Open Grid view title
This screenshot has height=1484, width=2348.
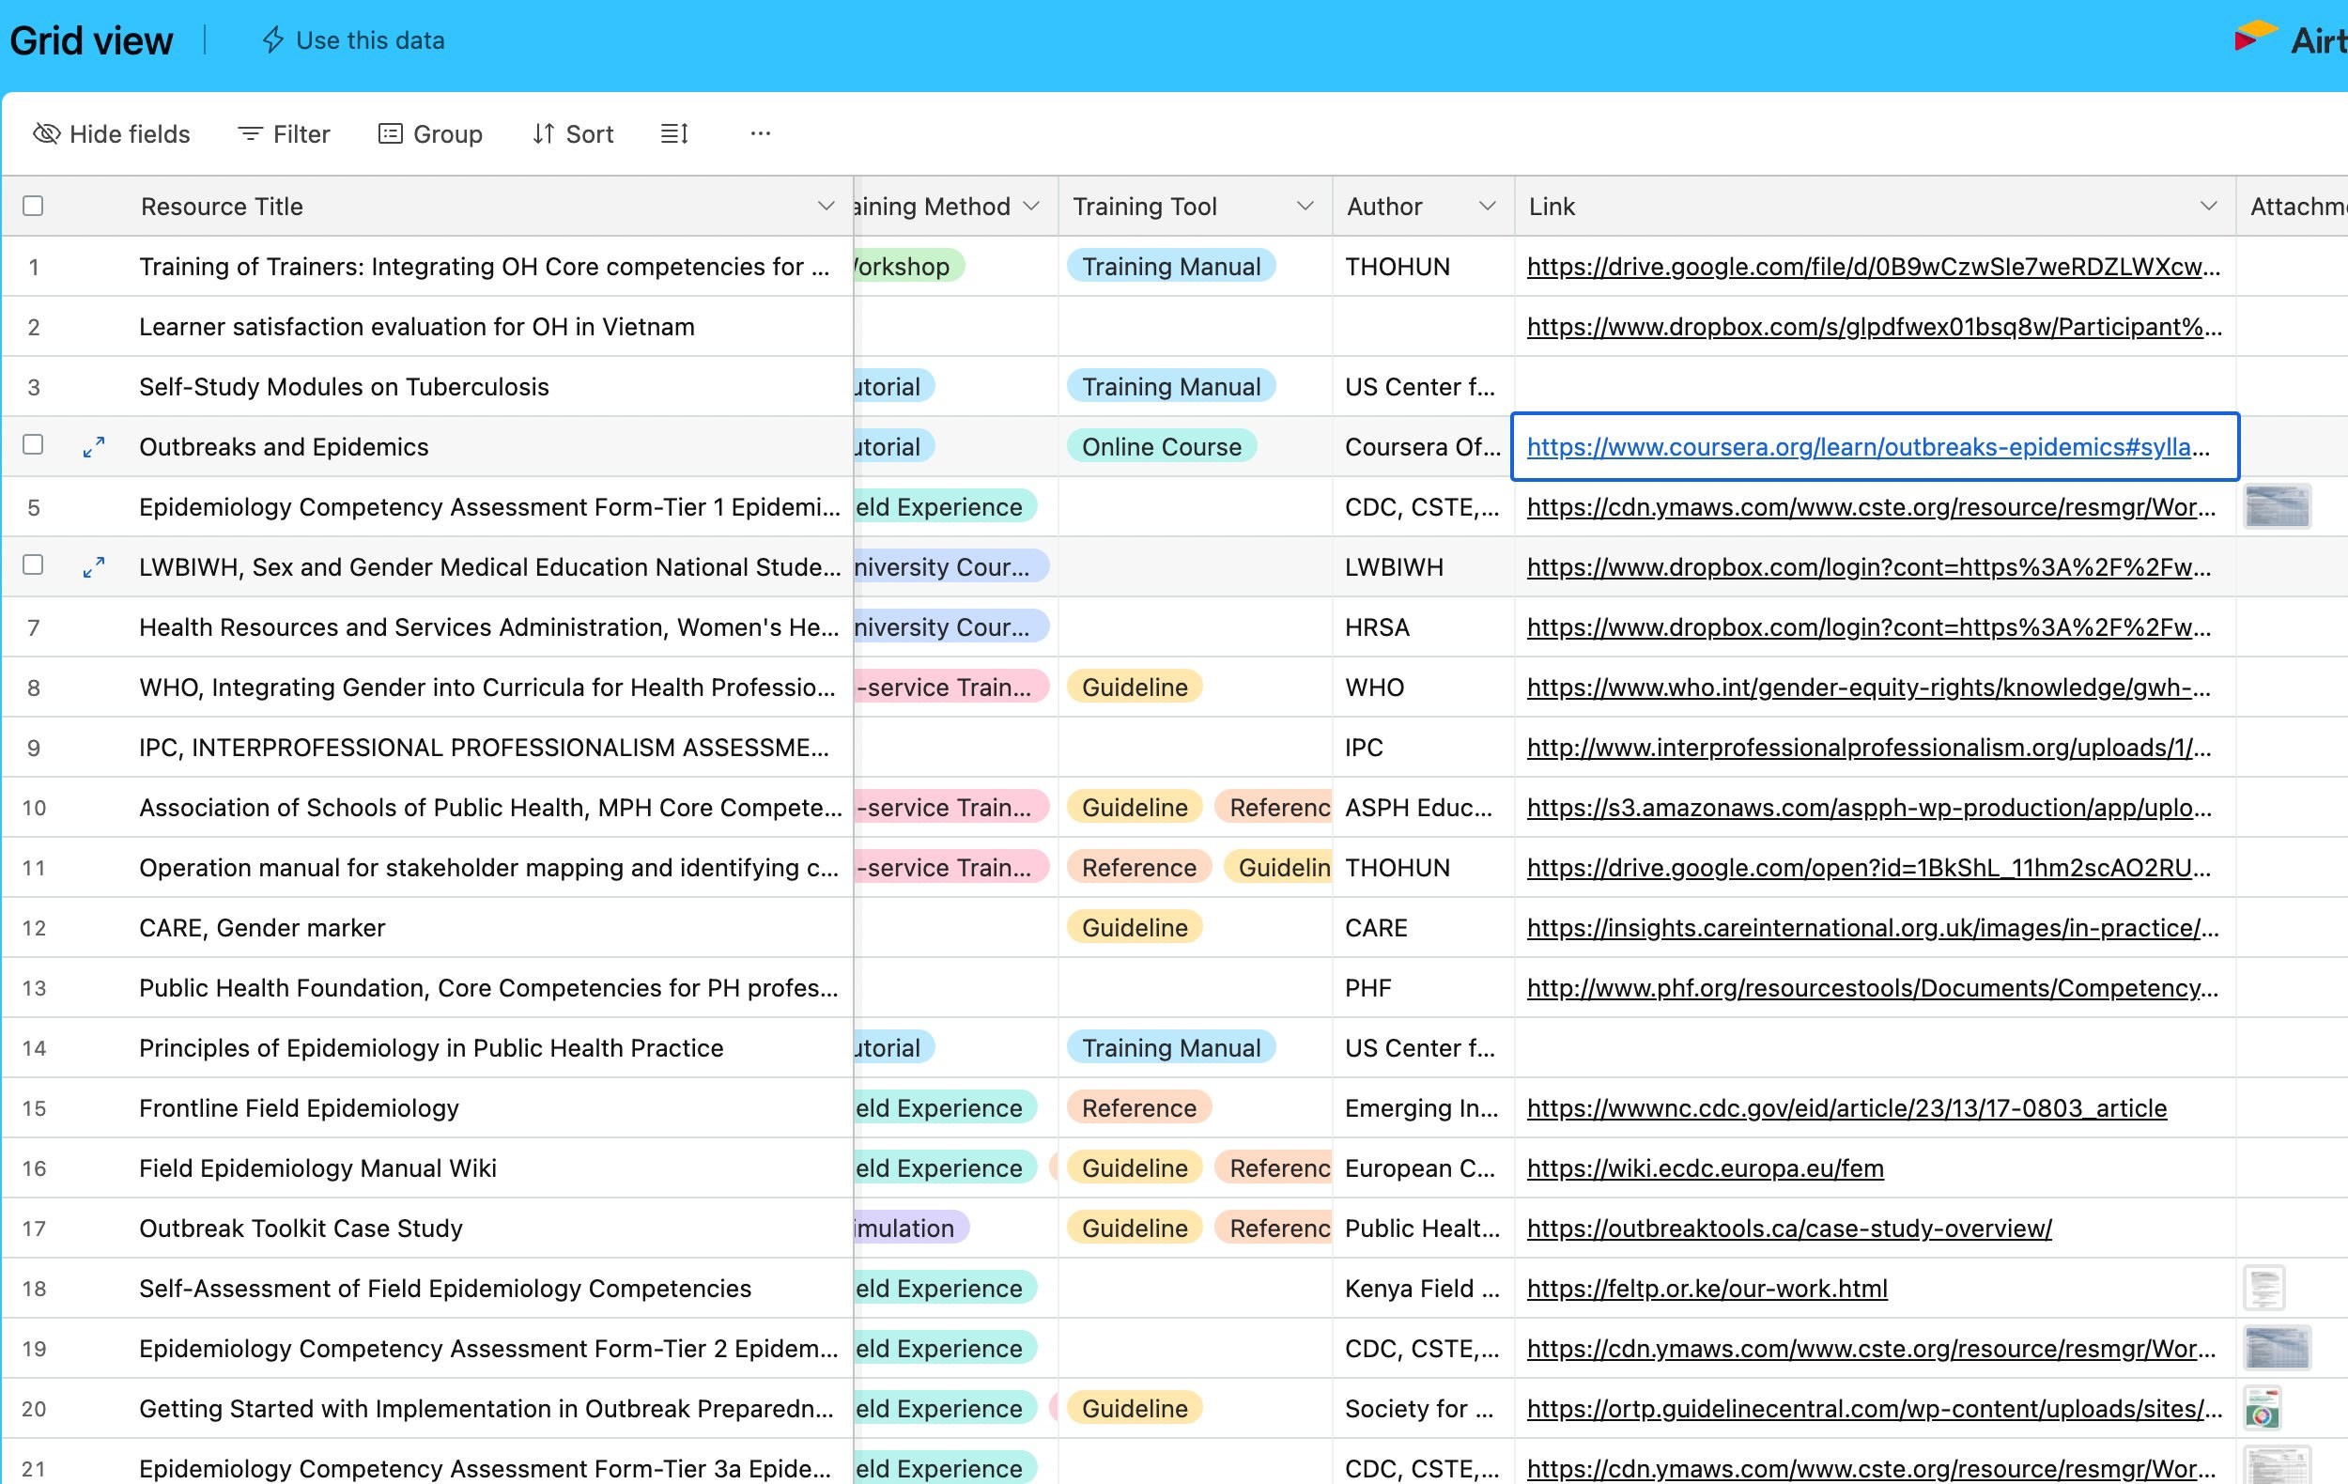coord(91,41)
